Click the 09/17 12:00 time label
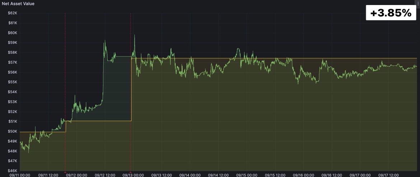Viewport: 420px width, 177px height. tap(388, 175)
